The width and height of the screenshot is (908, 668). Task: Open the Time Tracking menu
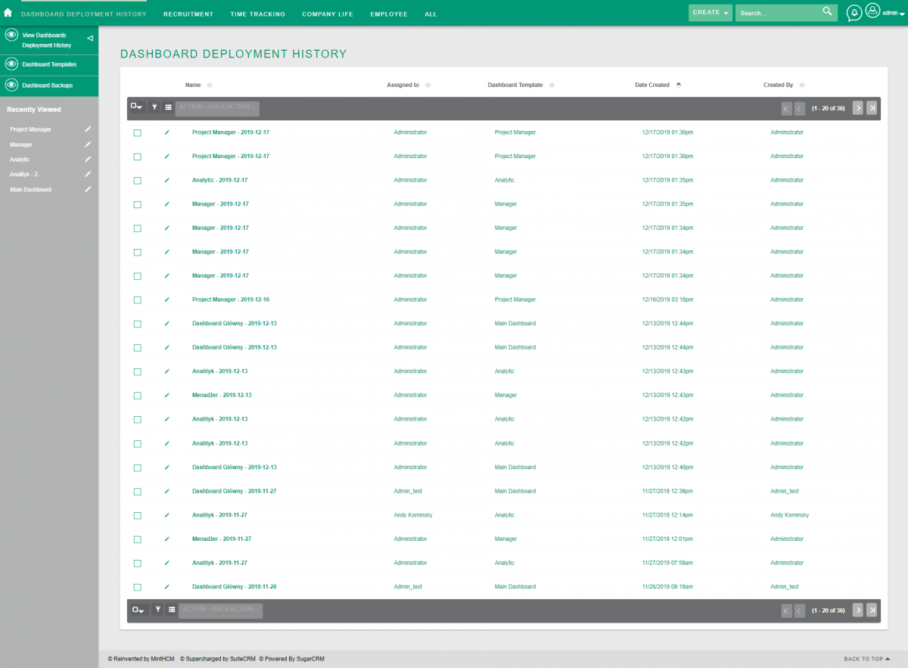click(258, 14)
